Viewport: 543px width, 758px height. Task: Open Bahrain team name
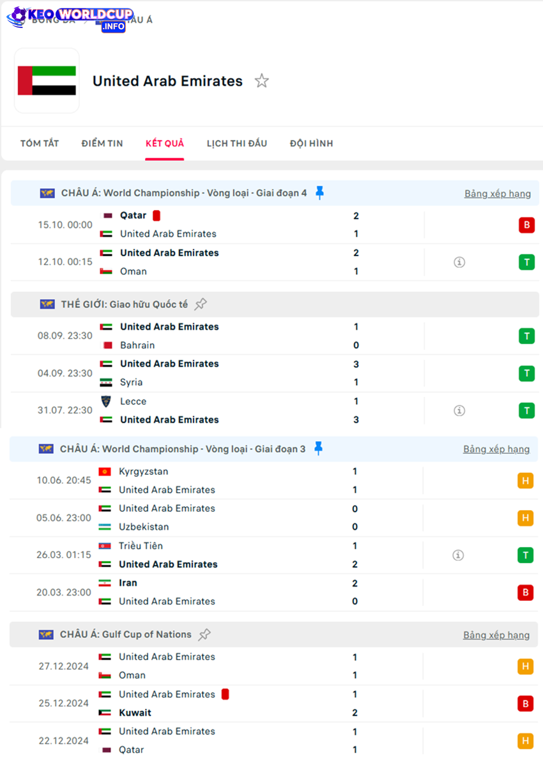click(x=138, y=345)
